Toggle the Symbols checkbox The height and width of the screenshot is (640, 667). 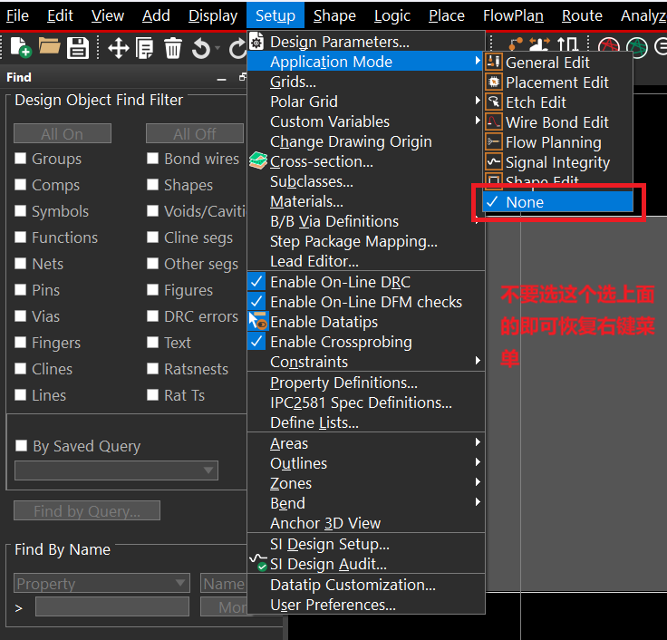pos(21,211)
